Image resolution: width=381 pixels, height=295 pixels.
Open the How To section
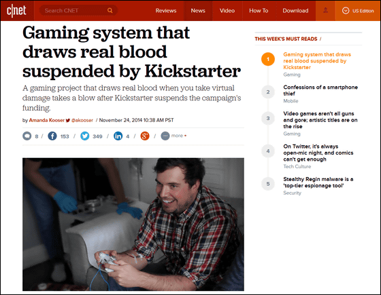tap(259, 11)
